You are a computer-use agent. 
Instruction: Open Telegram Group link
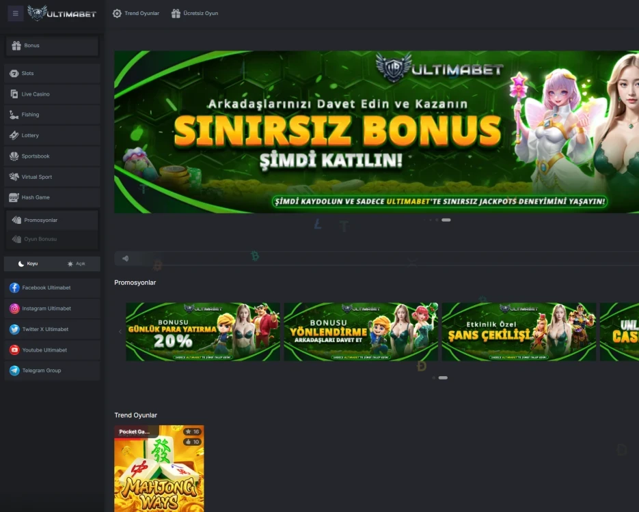click(52, 371)
